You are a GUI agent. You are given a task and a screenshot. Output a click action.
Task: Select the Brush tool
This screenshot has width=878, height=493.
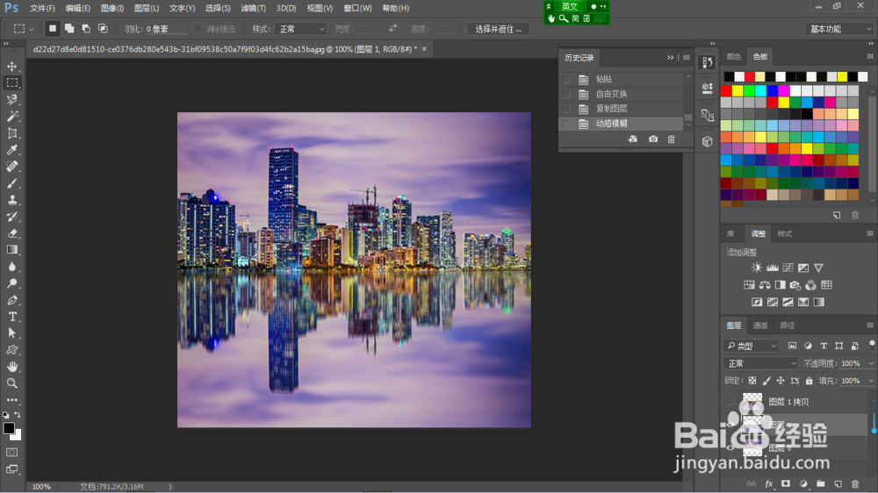[x=11, y=183]
